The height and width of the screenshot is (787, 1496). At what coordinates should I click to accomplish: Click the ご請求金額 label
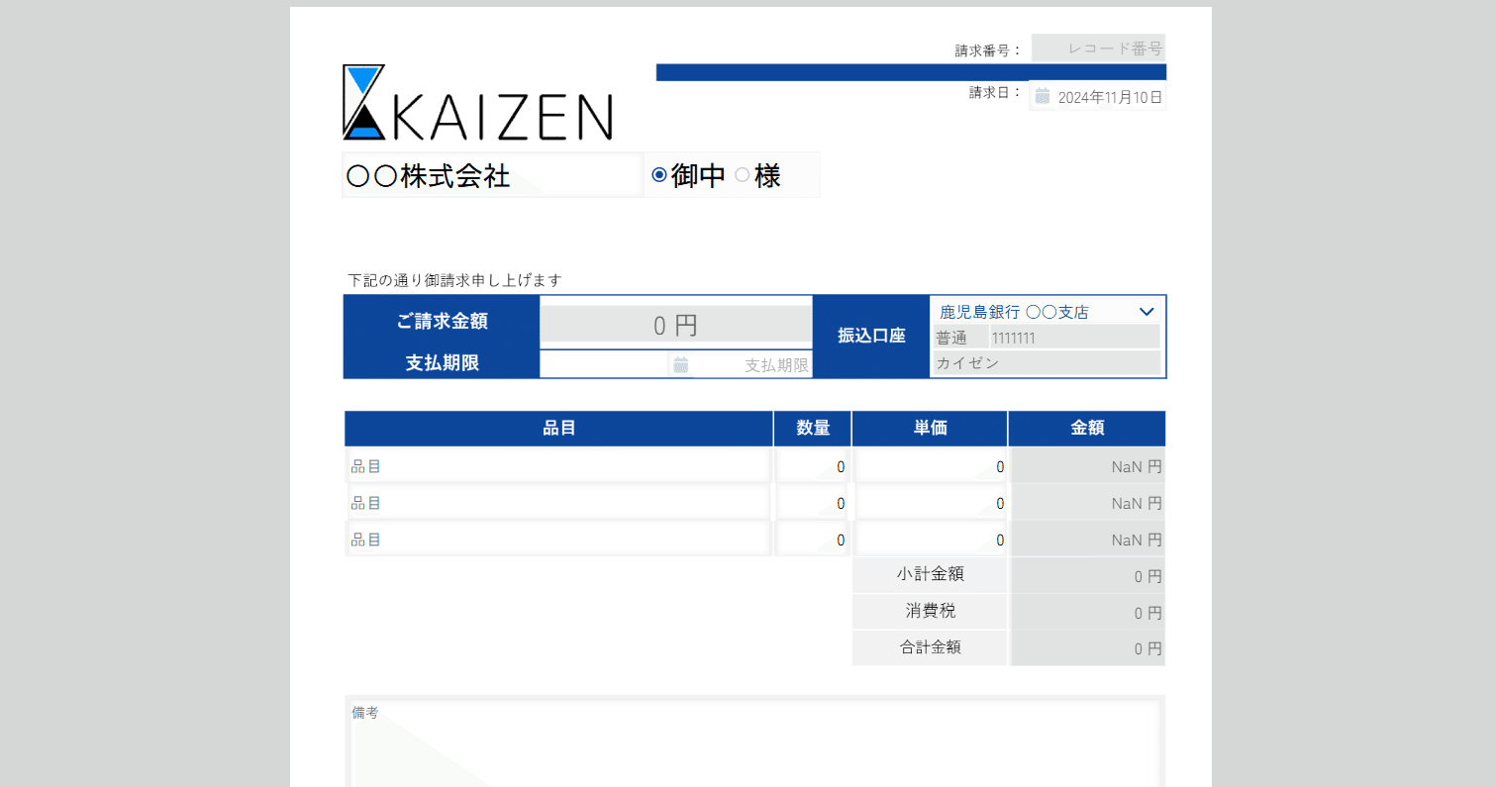442,321
